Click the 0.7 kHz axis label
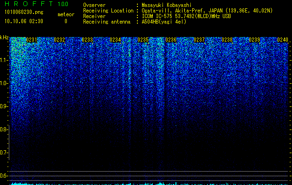This screenshot has width=292, height=185. click(x=3, y=153)
